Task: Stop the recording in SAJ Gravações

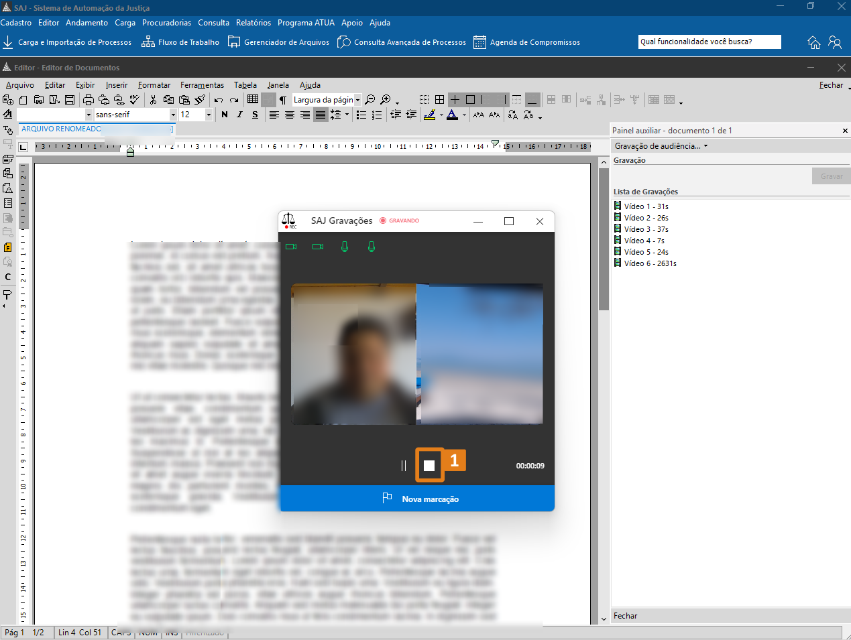Action: coord(429,466)
